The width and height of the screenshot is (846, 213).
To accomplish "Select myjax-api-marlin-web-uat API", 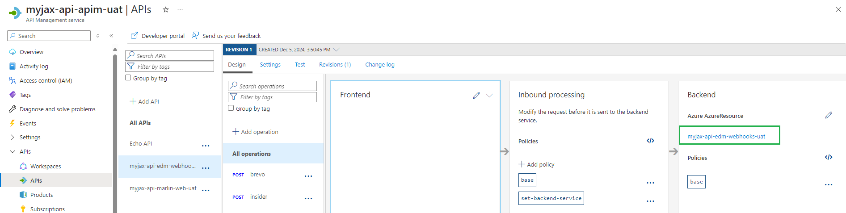I will [x=163, y=188].
